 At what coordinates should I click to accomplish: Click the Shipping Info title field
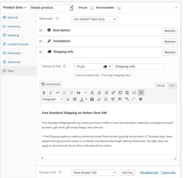[x=139, y=67]
